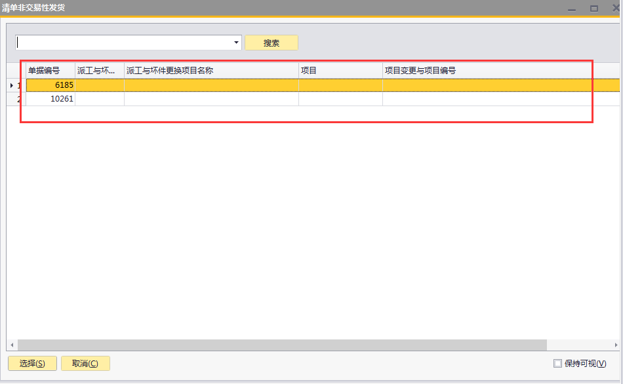This screenshot has height=384, width=623.
Task: Click the 项目 column header
Action: pyautogui.click(x=340, y=70)
